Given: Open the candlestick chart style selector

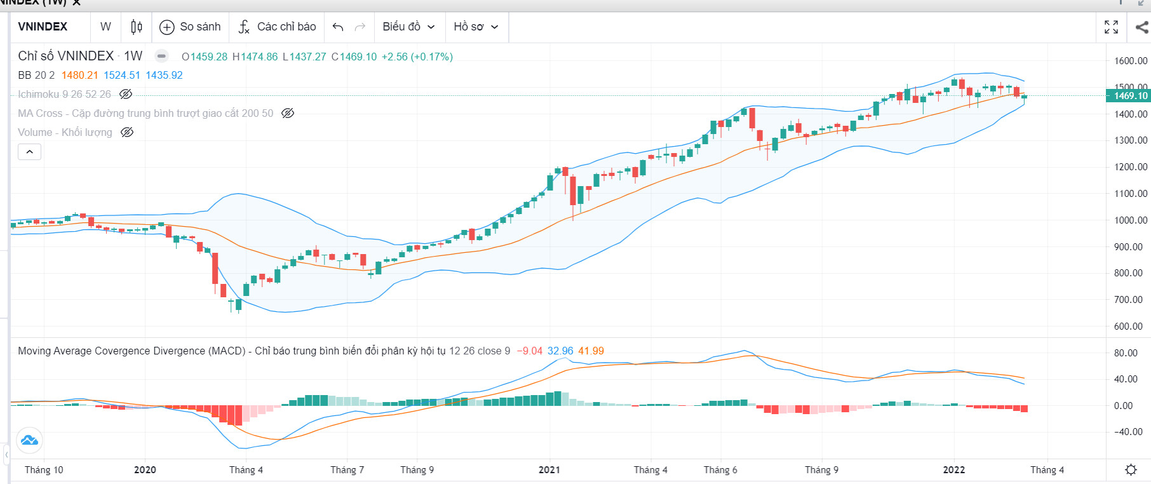Looking at the screenshot, I should (136, 27).
